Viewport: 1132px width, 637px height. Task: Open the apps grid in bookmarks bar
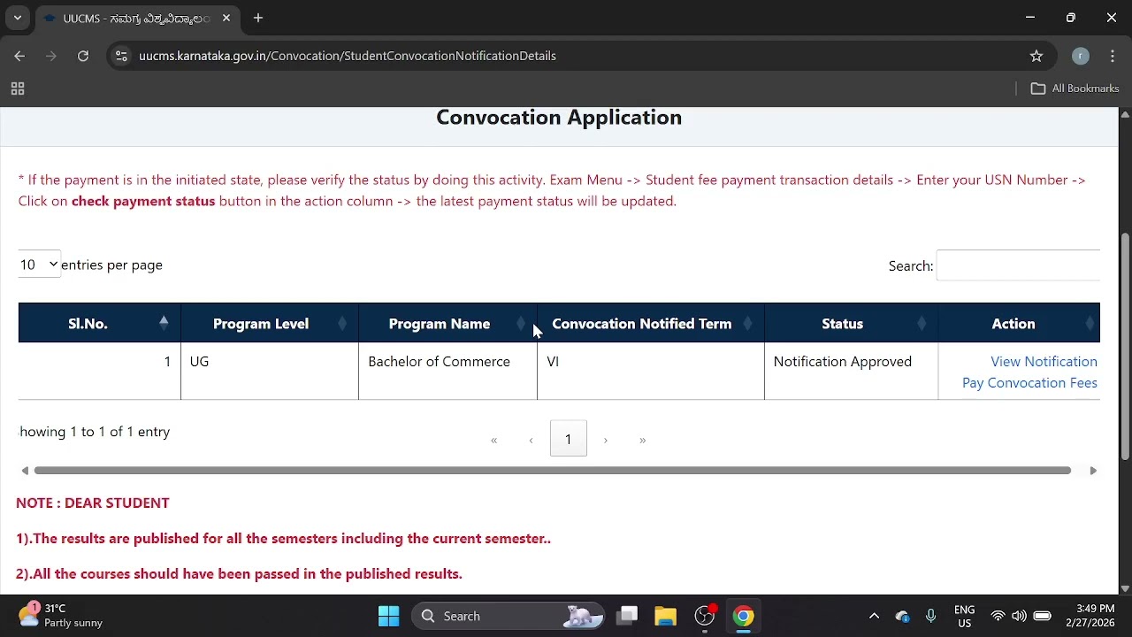coord(17,88)
